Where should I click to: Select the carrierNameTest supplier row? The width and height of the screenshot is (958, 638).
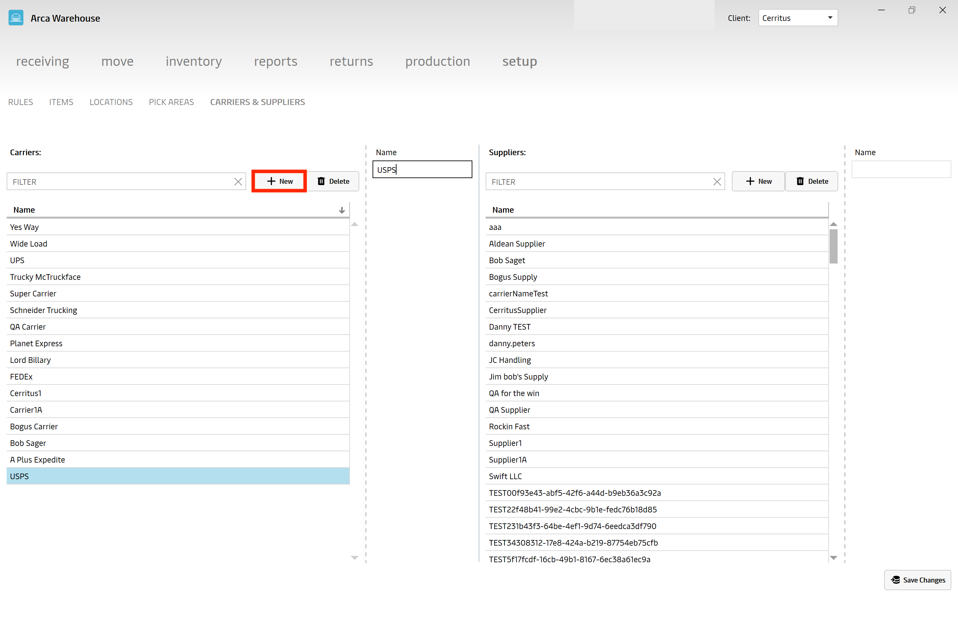pyautogui.click(x=657, y=294)
